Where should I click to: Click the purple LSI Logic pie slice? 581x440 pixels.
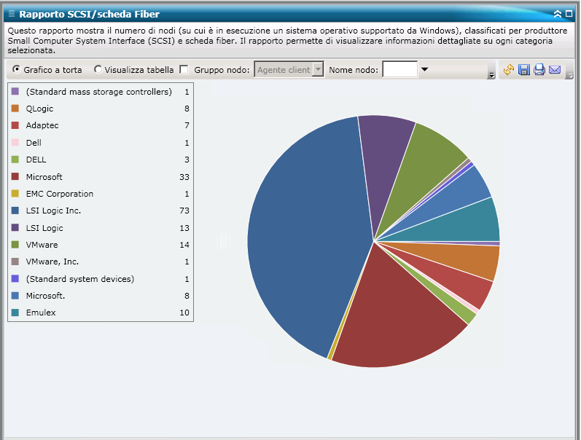383,163
